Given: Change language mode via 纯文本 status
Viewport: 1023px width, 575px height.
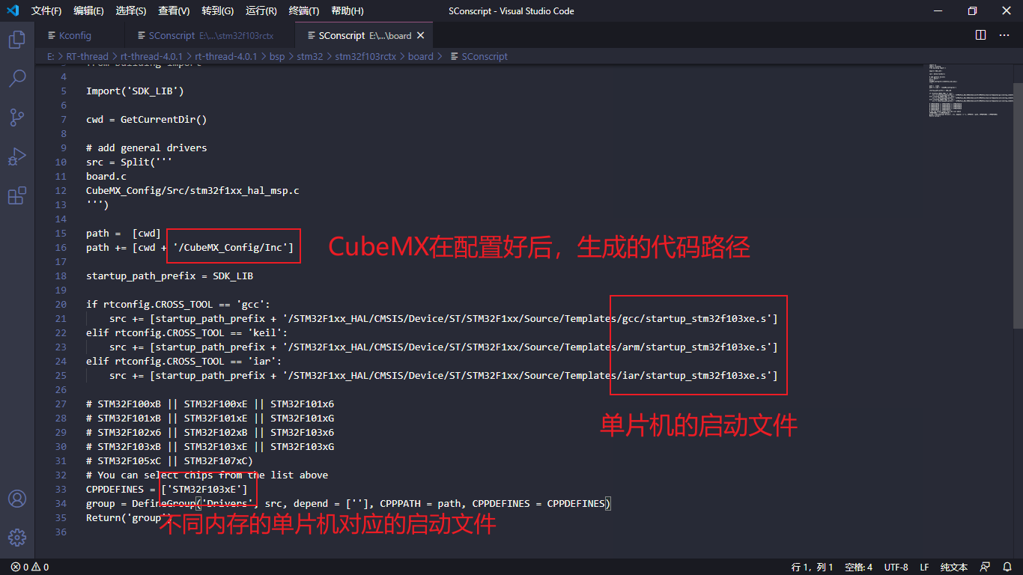Looking at the screenshot, I should [x=954, y=567].
